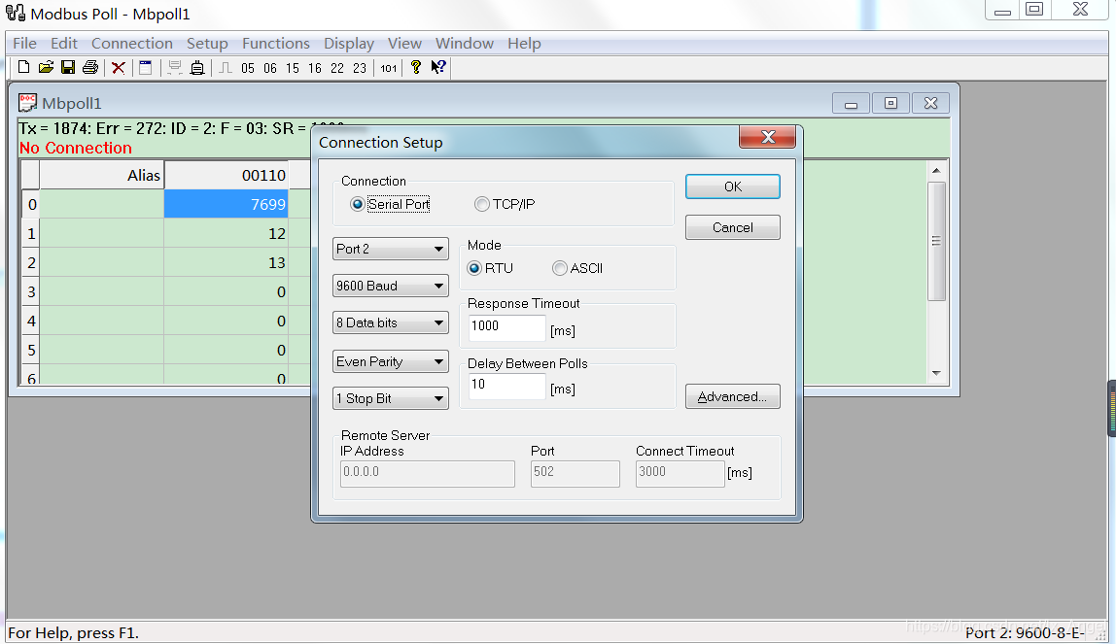Image resolution: width=1116 pixels, height=644 pixels.
Task: Select the cell with value 7699
Action: tap(227, 204)
